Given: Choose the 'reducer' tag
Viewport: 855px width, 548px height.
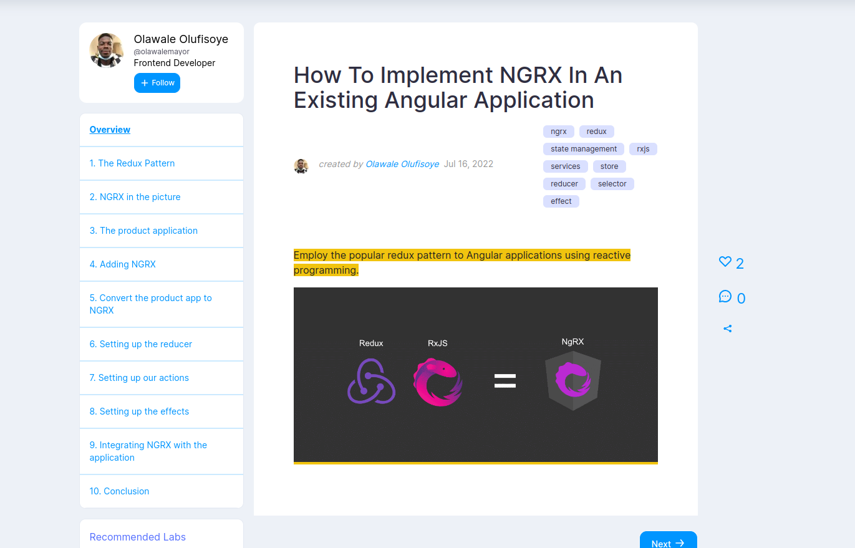Looking at the screenshot, I should coord(564,184).
